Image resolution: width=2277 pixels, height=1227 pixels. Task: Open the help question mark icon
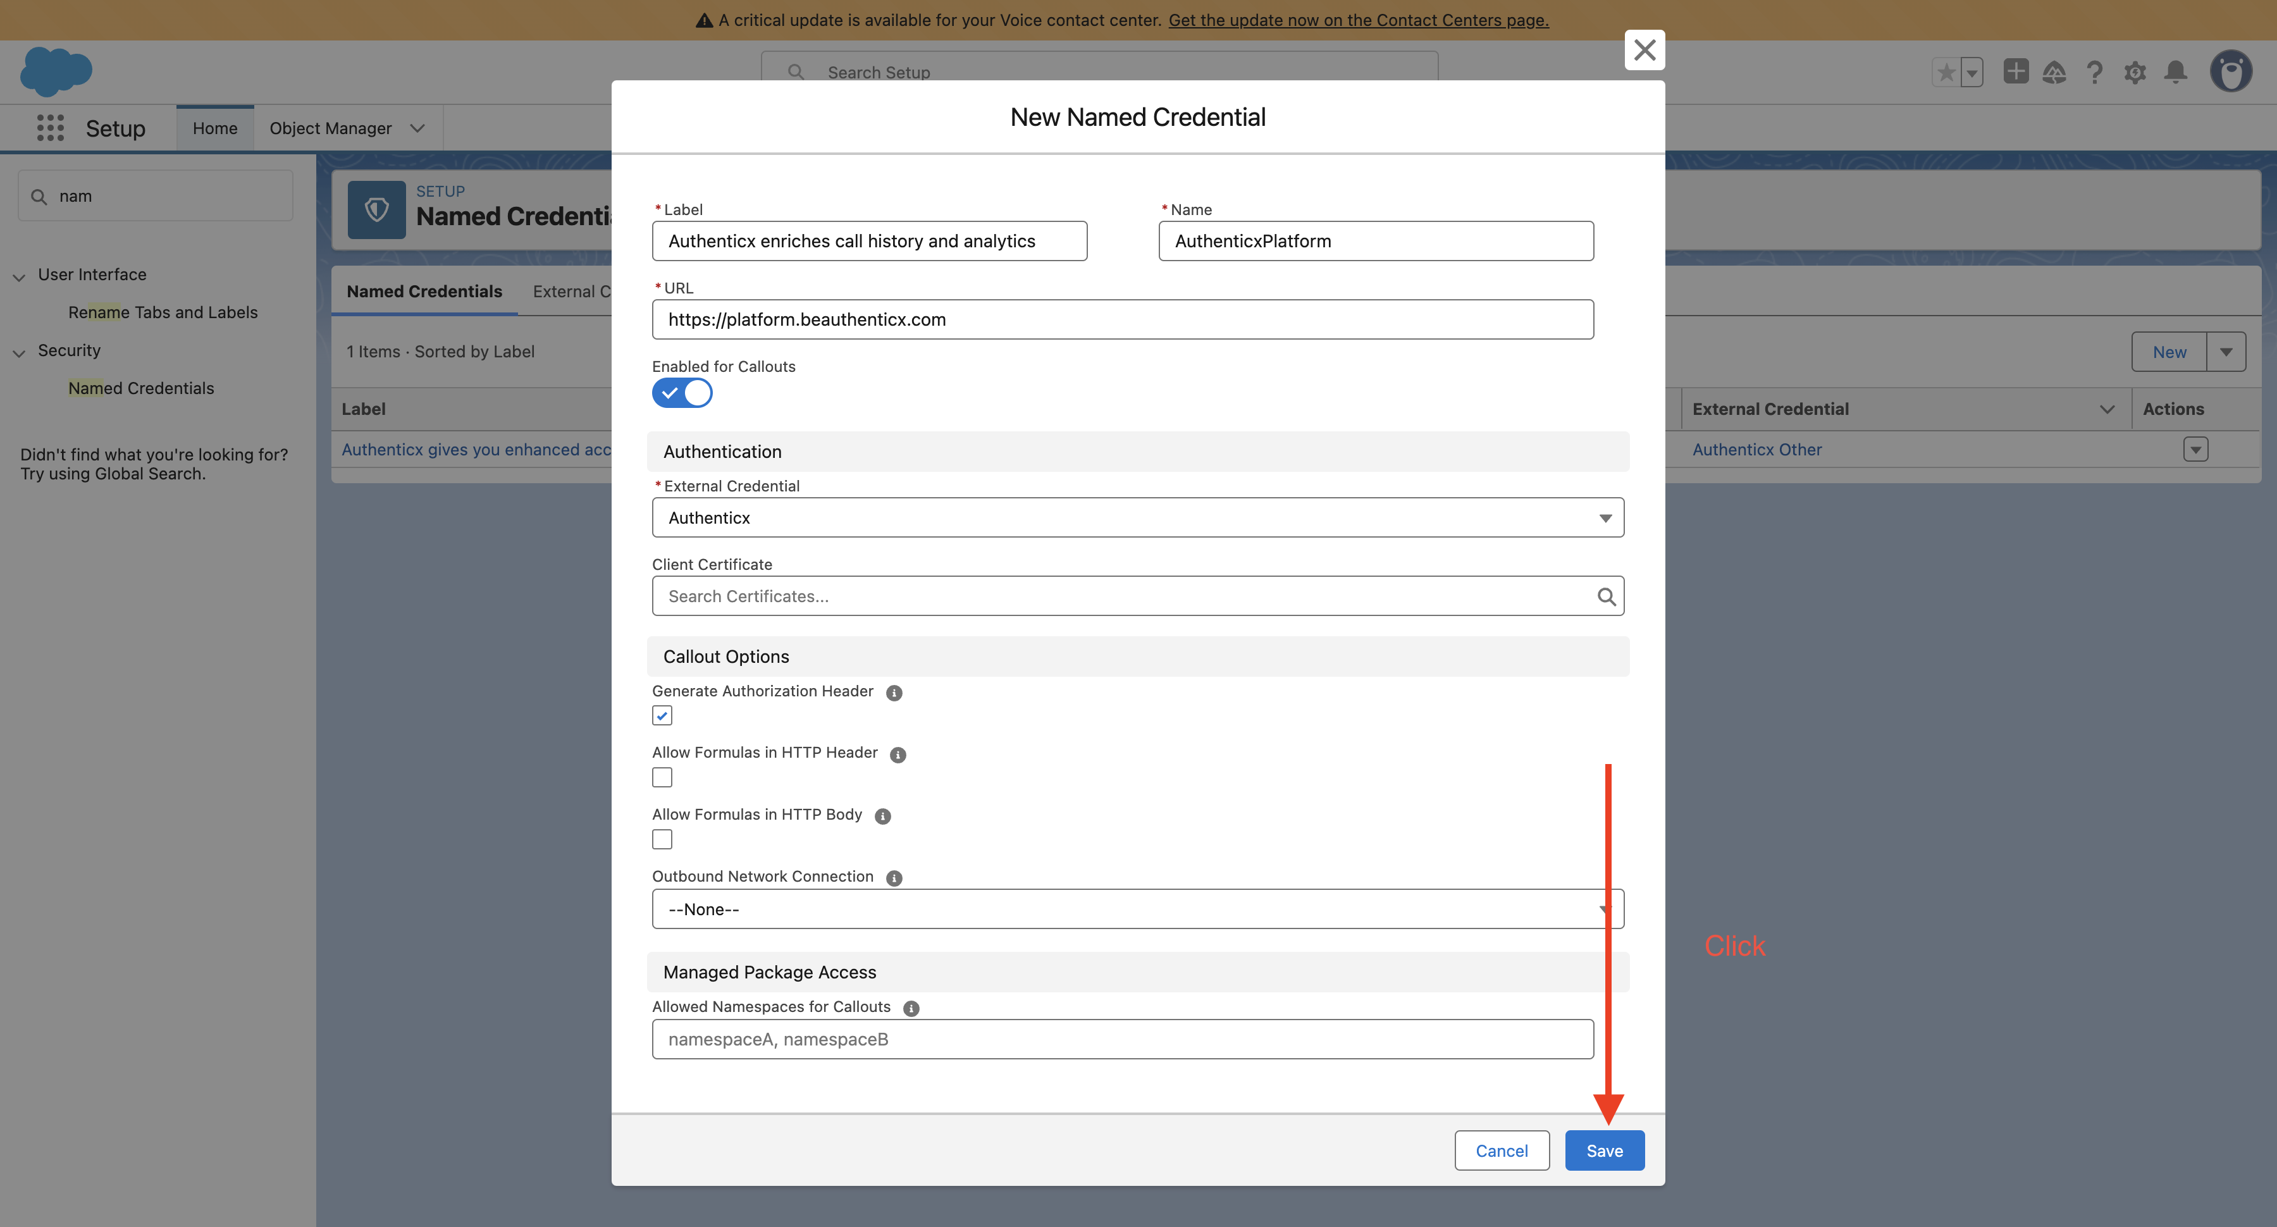click(x=2094, y=71)
